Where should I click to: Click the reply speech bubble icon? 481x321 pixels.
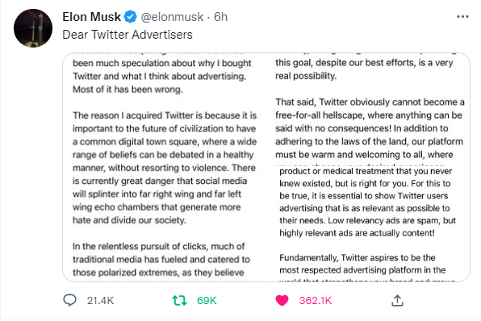[69, 300]
